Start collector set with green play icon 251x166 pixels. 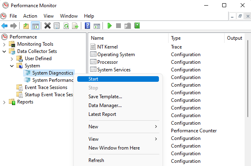(x=110, y=26)
